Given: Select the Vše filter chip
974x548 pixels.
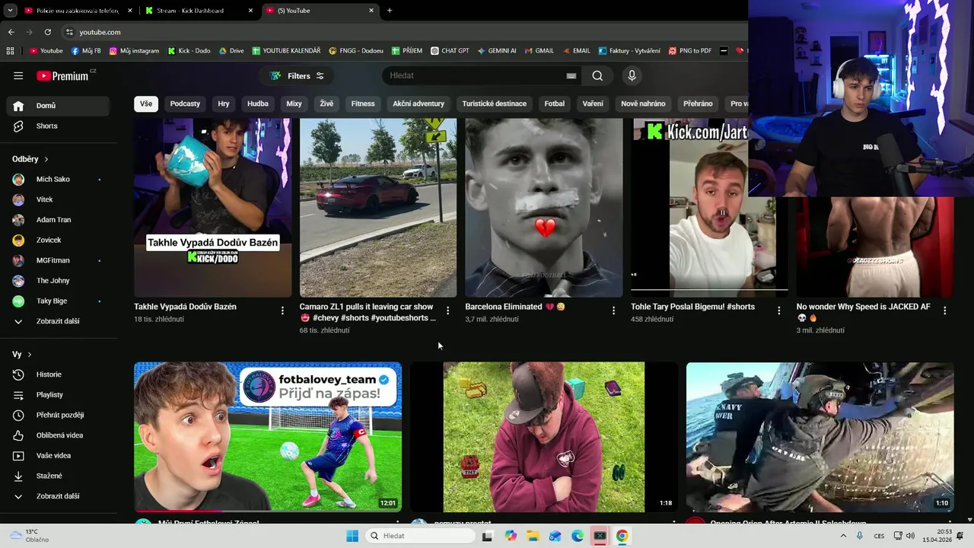Looking at the screenshot, I should coord(145,104).
